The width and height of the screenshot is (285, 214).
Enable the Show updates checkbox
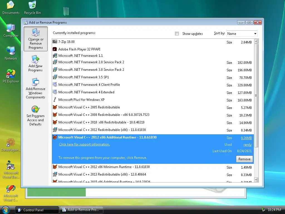pos(177,33)
